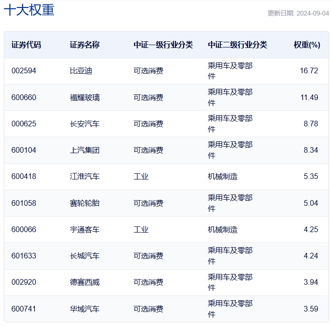Screen dimensions: 331x327
Task: Select security code 000625
Action: [24, 124]
